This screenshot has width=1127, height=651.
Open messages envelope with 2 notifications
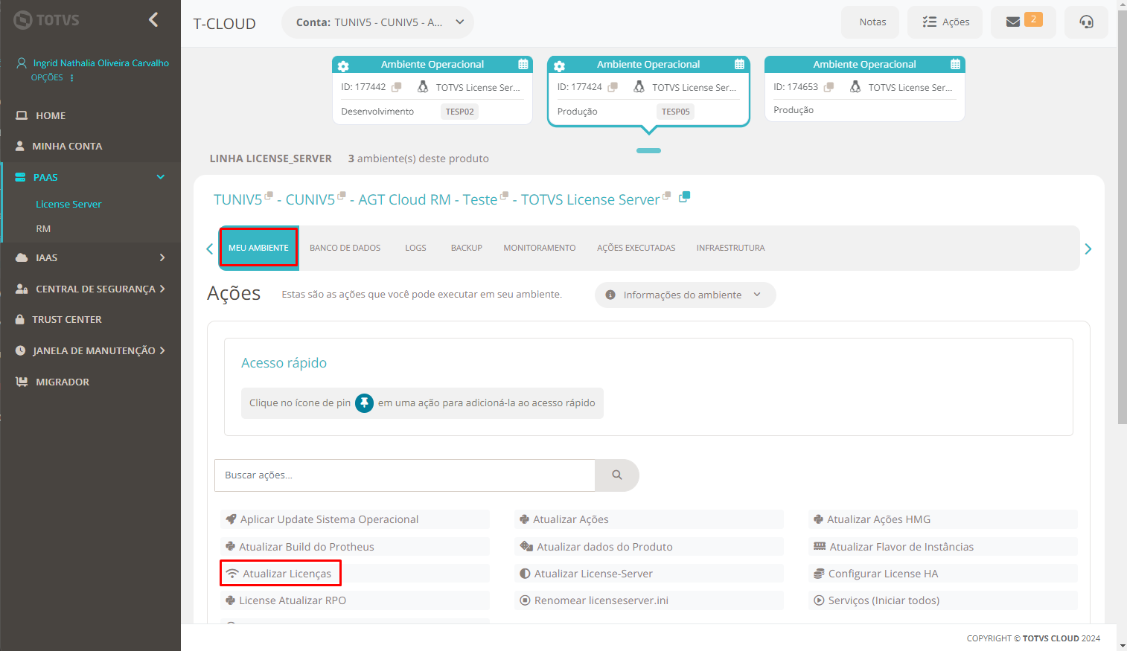[1024, 22]
